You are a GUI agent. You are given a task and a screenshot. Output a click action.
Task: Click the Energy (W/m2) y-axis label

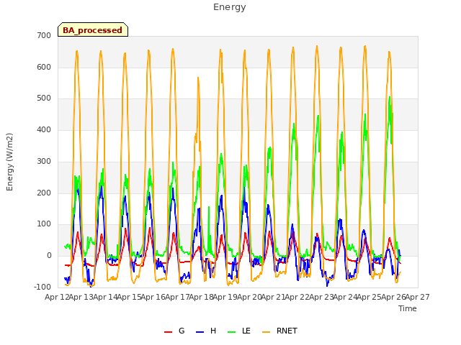click(9, 162)
